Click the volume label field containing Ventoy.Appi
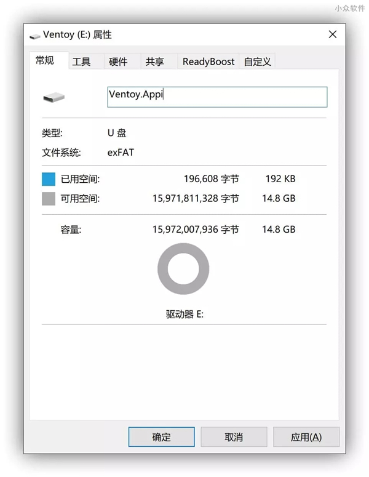This screenshot has height=477, width=369. click(217, 97)
